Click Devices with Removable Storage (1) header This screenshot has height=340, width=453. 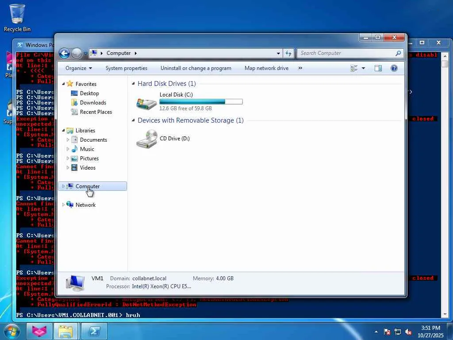(190, 120)
